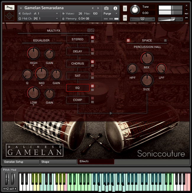This screenshot has width=192, height=193.
Task: Toggle the Chorus effect power square
Action: (92, 62)
